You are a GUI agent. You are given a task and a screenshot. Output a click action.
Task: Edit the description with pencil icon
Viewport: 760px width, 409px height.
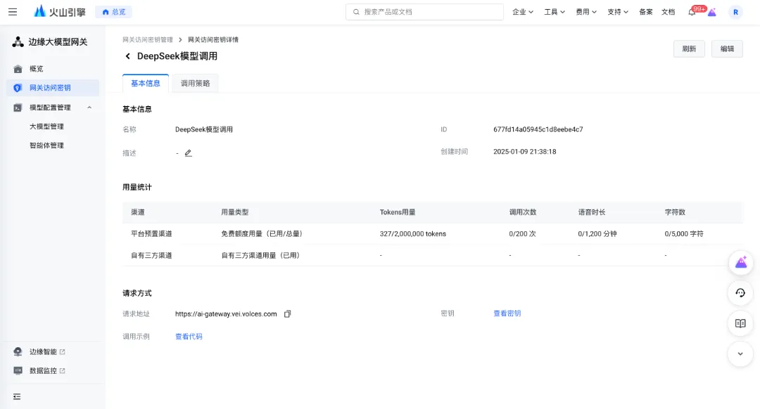click(x=188, y=152)
